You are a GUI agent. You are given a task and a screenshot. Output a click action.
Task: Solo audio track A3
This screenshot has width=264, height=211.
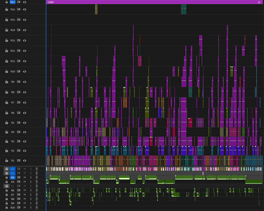[31, 177]
